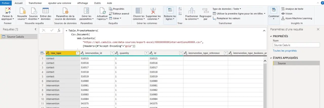This screenshot has width=324, height=108.
Task: Click Supprimer les colonnes icon
Action: (x=154, y=11)
